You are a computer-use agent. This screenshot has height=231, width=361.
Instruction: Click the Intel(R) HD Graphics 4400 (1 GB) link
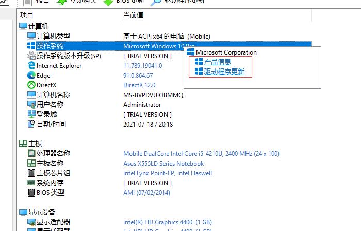pos(168,222)
